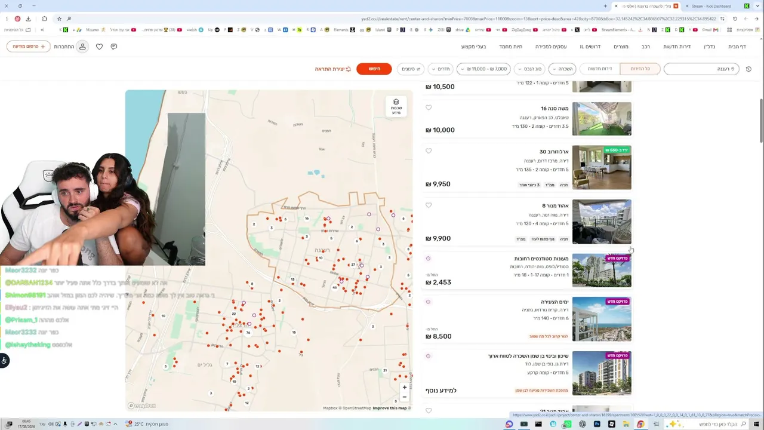The image size is (764, 430).
Task: Favorite the אהוד מנור 8 listing
Action: point(429,205)
